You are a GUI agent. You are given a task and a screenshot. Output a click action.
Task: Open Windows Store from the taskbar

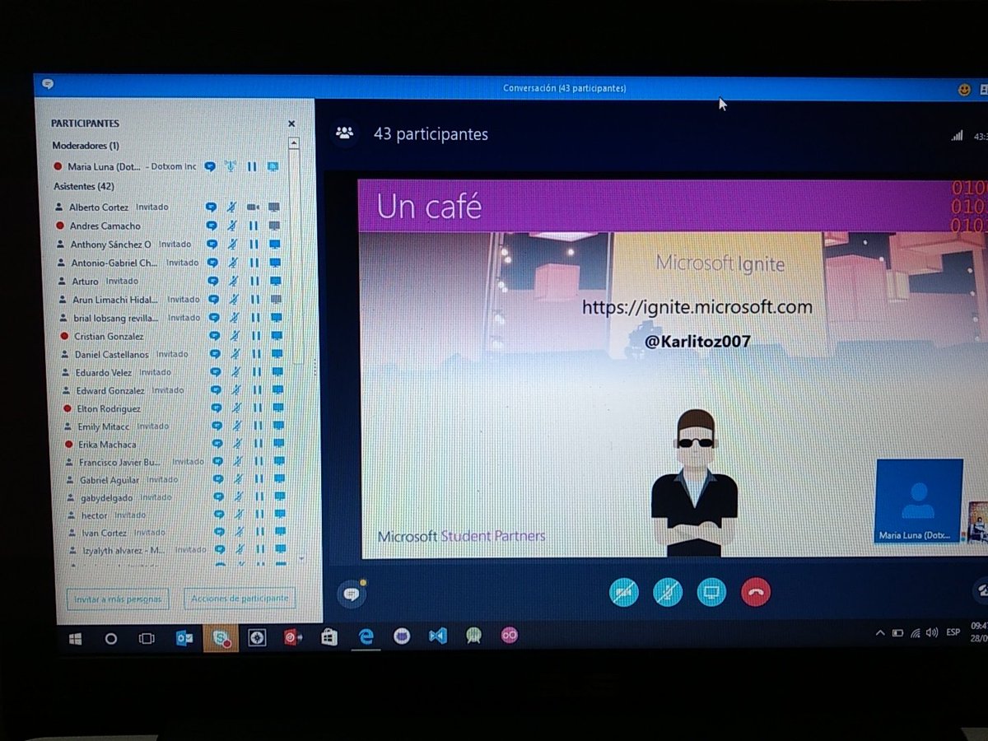coord(329,636)
